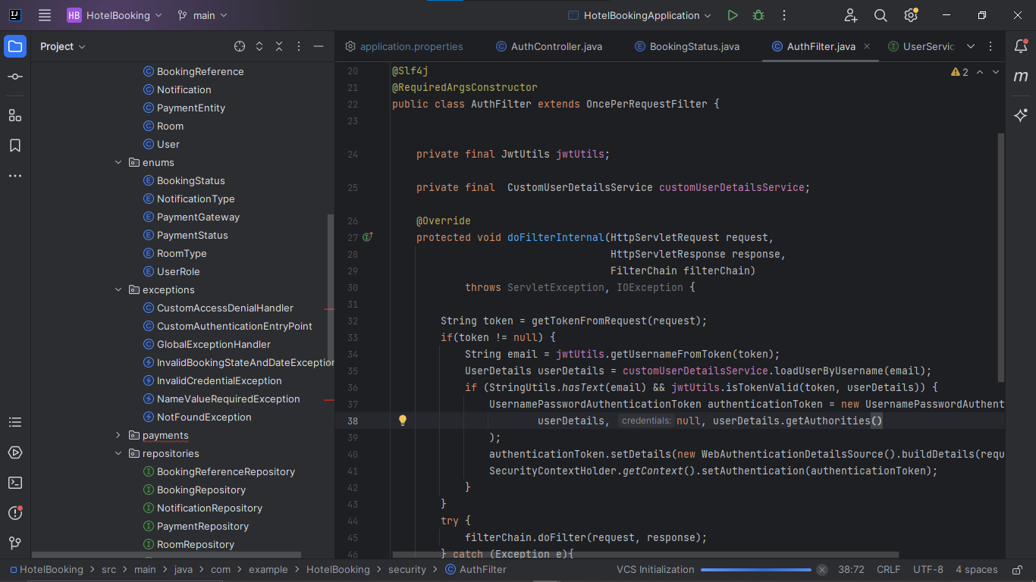1036x582 pixels.
Task: Open the Structure tool window icon
Action: pyautogui.click(x=15, y=115)
